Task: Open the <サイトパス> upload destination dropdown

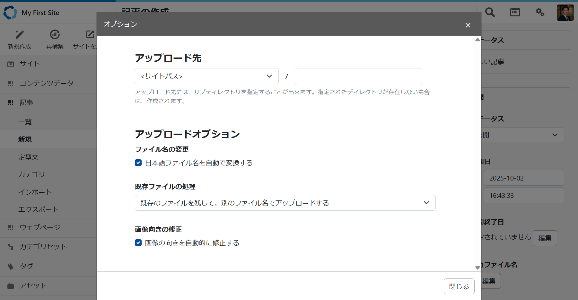Action: [206, 76]
